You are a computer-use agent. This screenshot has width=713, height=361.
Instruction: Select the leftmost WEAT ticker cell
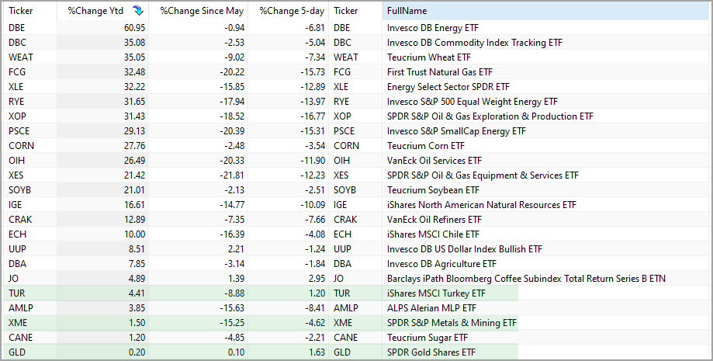pos(21,57)
